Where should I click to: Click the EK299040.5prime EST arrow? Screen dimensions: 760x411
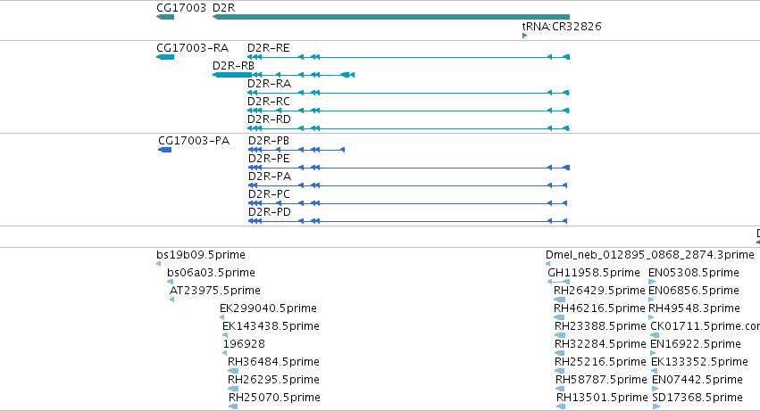[x=222, y=317]
